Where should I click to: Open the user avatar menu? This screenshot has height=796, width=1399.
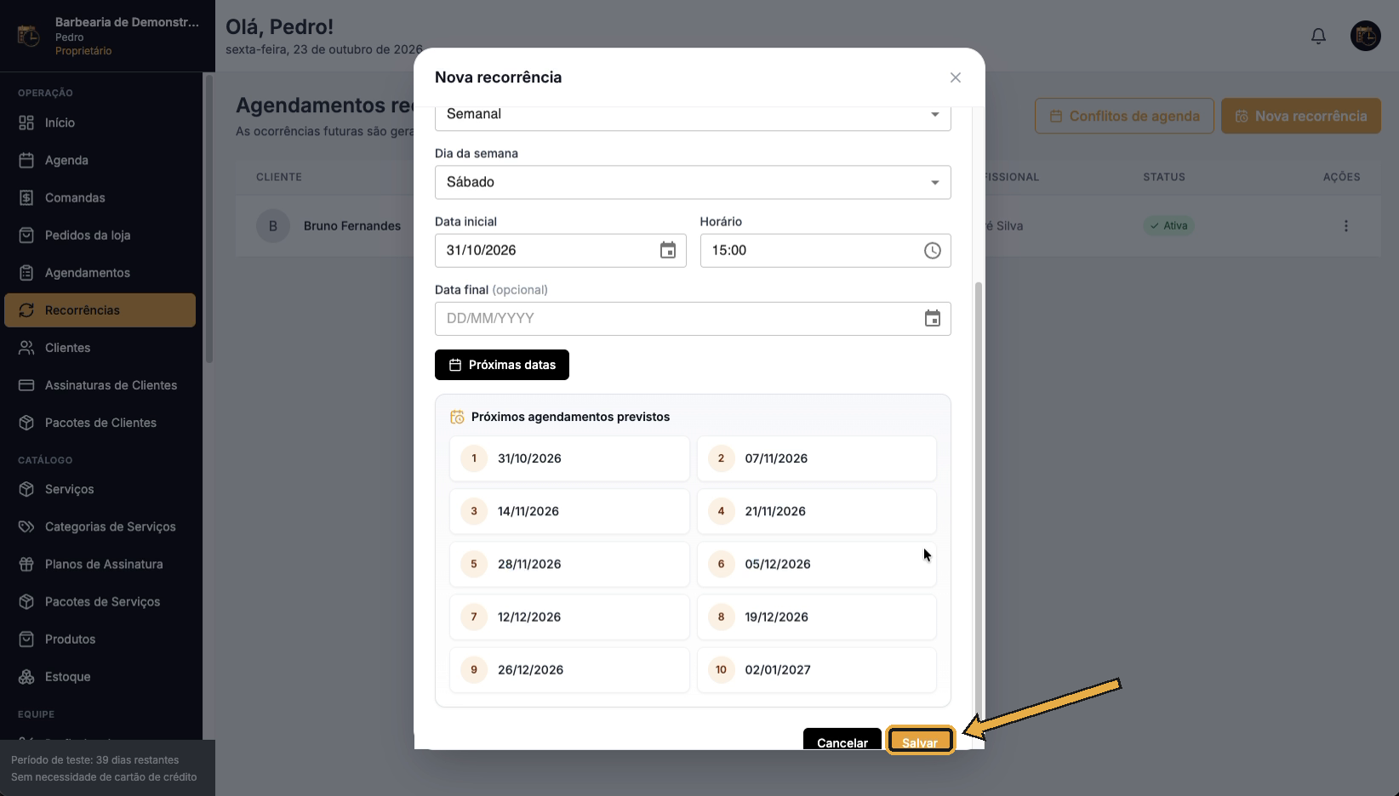[x=1366, y=36]
